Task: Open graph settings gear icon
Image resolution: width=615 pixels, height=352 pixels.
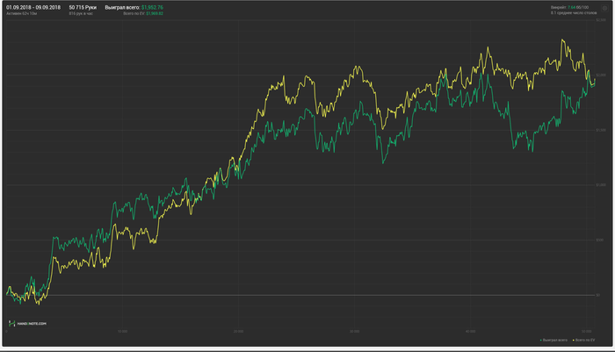Action: tap(604, 8)
